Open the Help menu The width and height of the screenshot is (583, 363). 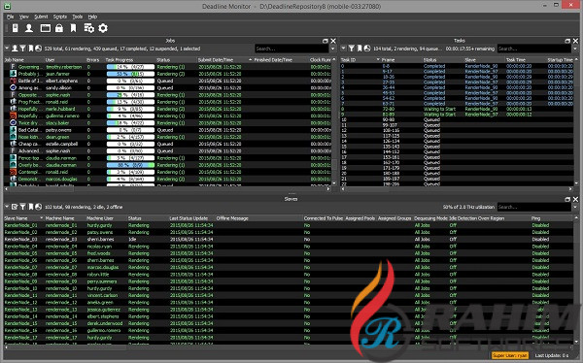[x=92, y=16]
